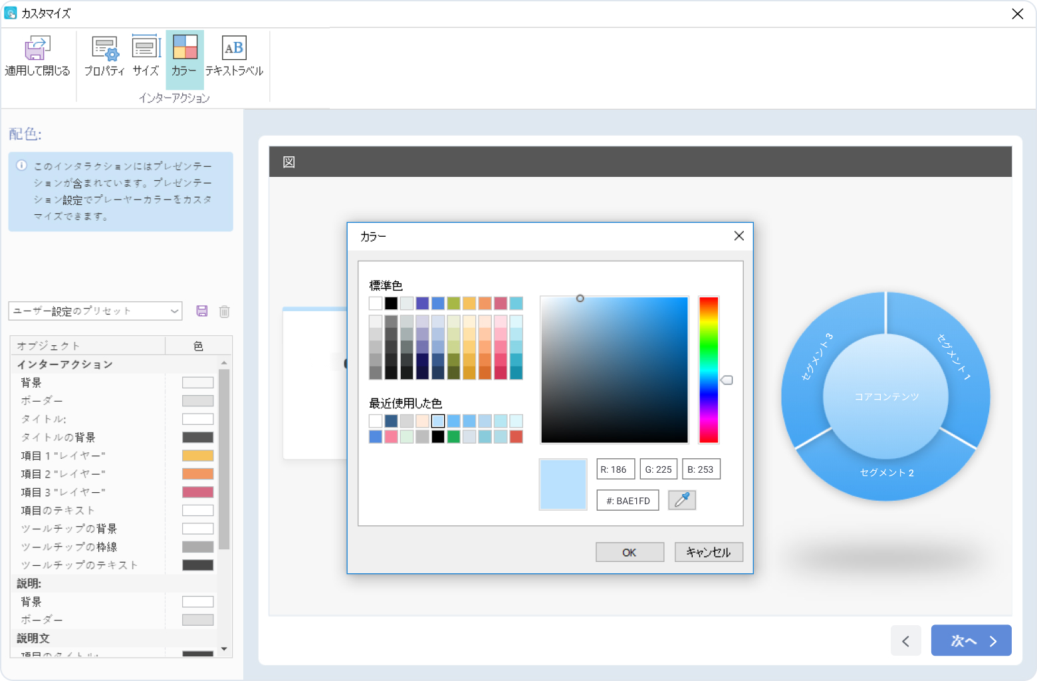Viewport: 1037px width, 681px height.
Task: Click OK in the color dialog
Action: [630, 553]
